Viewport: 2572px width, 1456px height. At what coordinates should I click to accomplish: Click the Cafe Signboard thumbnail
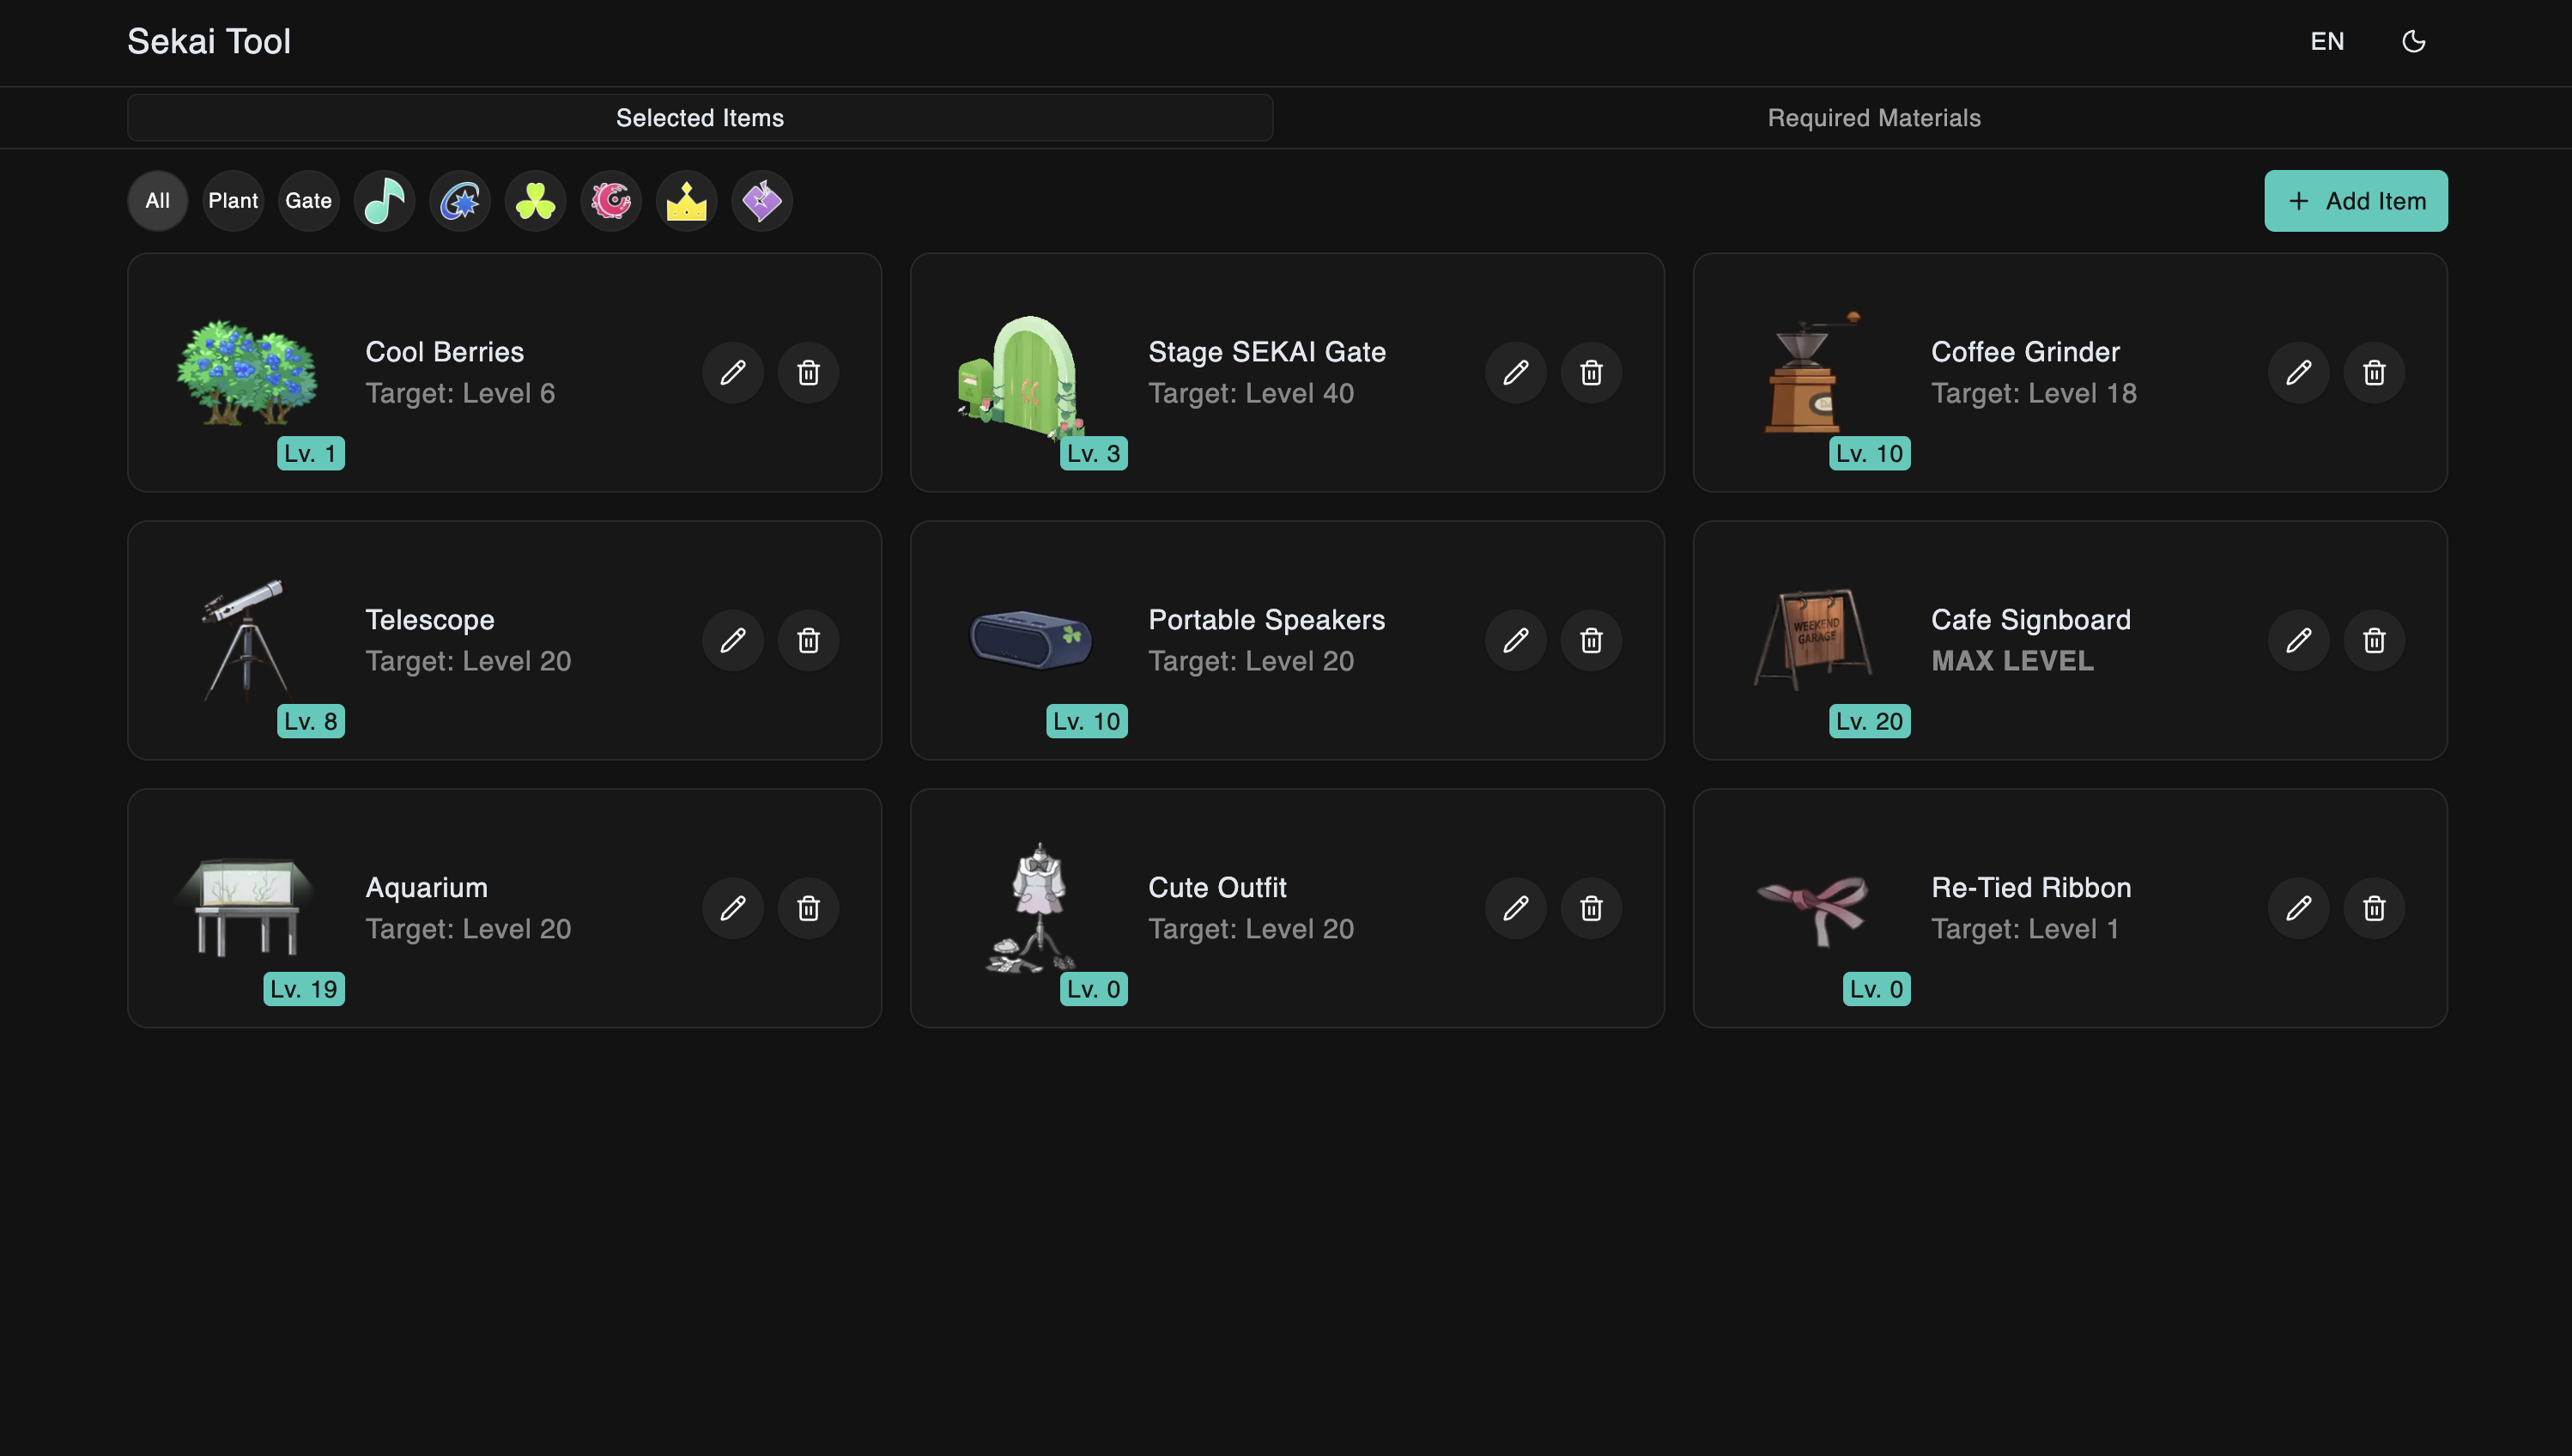[x=1812, y=639]
